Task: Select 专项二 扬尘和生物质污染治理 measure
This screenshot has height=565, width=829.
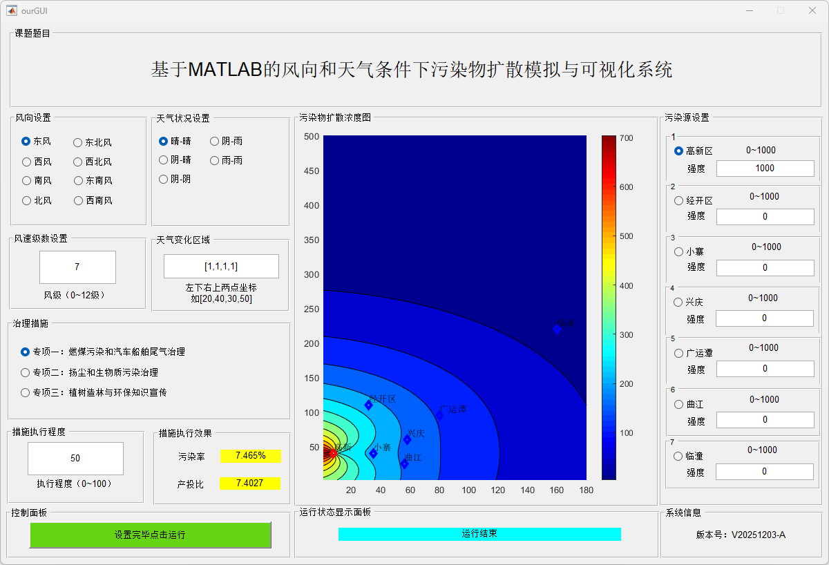Action: pyautogui.click(x=26, y=372)
